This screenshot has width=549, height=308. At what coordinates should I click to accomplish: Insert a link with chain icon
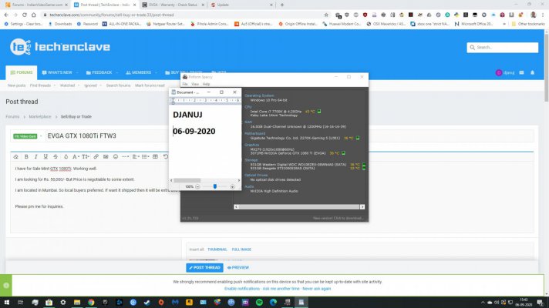[96, 156]
